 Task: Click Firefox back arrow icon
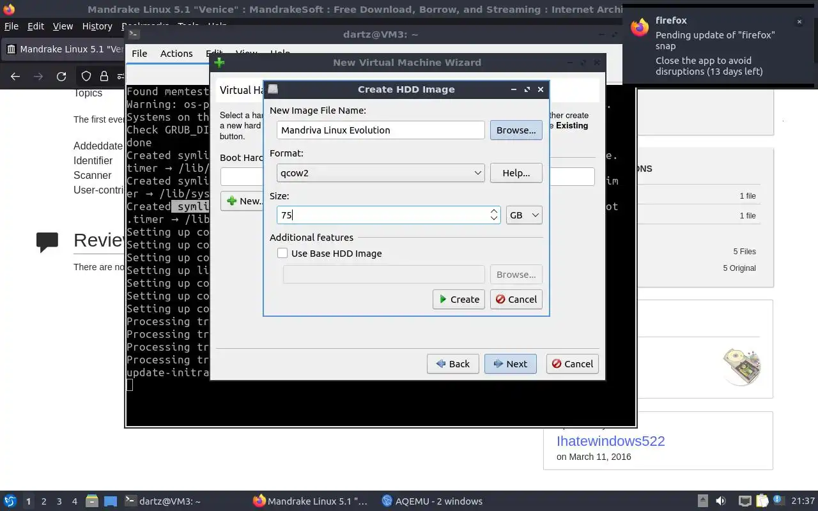pos(15,77)
